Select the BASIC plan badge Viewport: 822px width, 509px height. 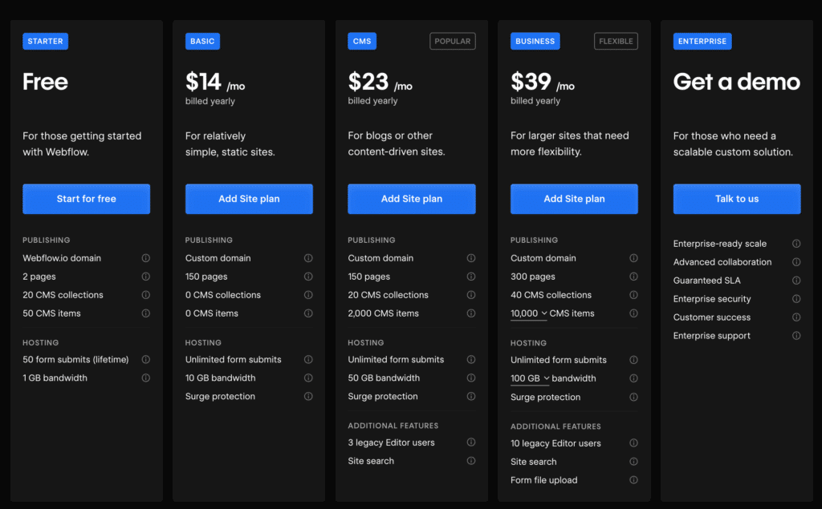pos(202,41)
